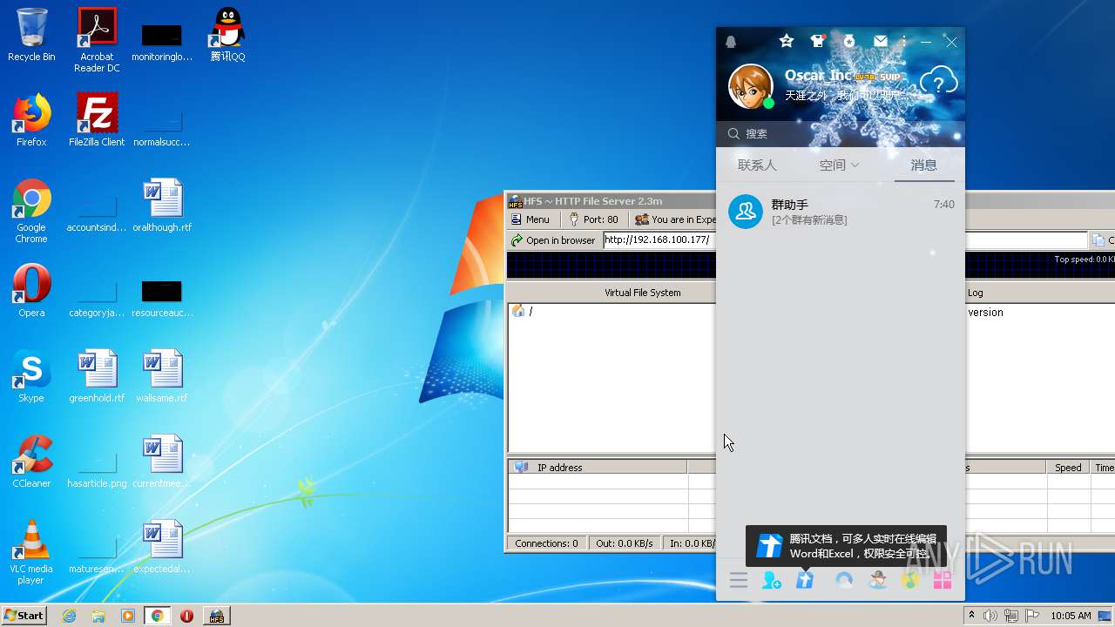Click volume speaker icon in system tray

click(990, 616)
